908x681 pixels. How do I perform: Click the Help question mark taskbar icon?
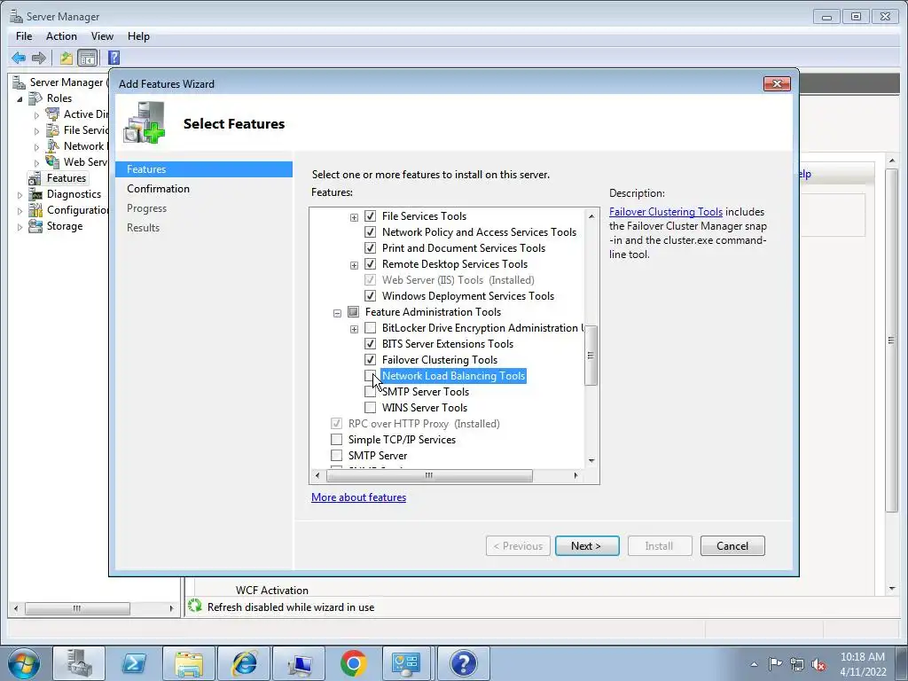click(x=463, y=663)
